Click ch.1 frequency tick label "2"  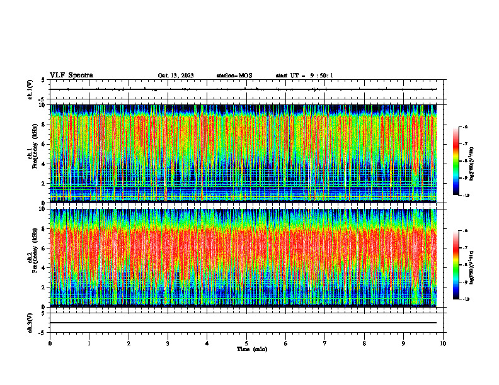pyautogui.click(x=43, y=184)
